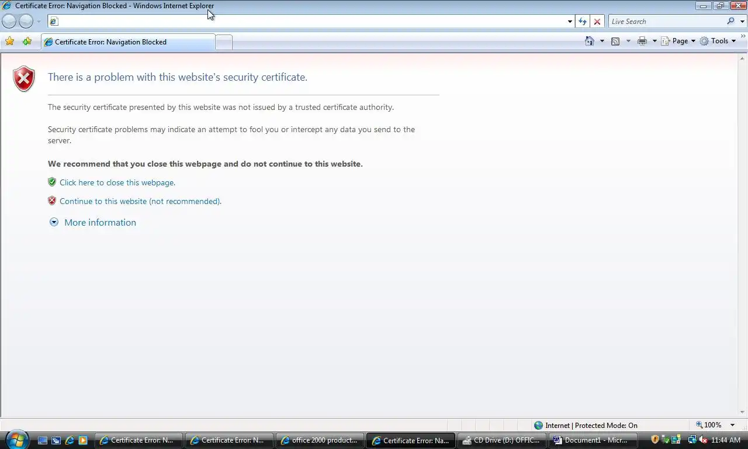Stop loading with the red X icon
The image size is (748, 449).
pyautogui.click(x=597, y=22)
